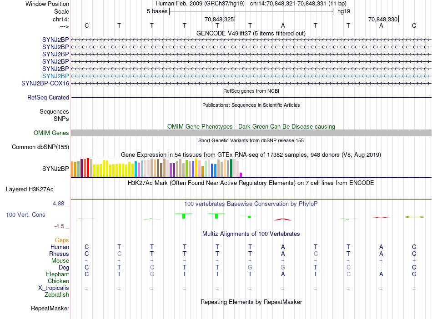Click the dark green bar in GTEx chart
The width and height of the screenshot is (432, 319).
click(231, 168)
